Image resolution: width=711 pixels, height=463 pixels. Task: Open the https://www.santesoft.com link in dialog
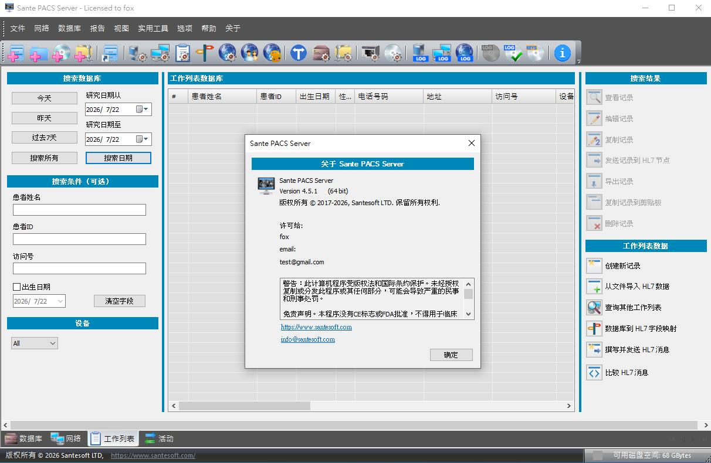(316, 327)
